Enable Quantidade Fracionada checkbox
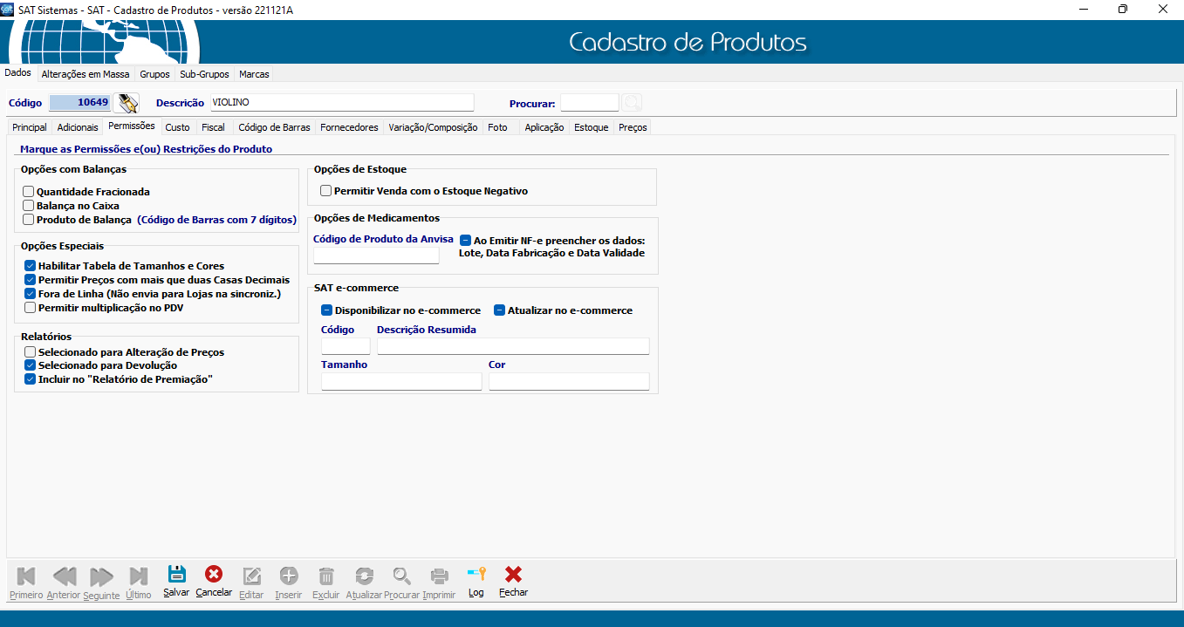Viewport: 1184px width, 627px height. [29, 192]
